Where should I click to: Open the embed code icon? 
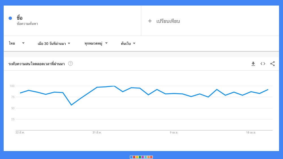[x=263, y=64]
